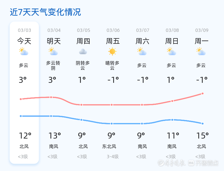This screenshot has width=224, height=171.
Task: Select the 周五 day label
Action: point(113,41)
